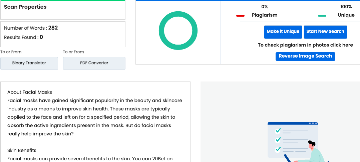Image resolution: width=360 pixels, height=162 pixels.
Task: Click the middle checkmark in the illustration
Action: click(x=278, y=140)
